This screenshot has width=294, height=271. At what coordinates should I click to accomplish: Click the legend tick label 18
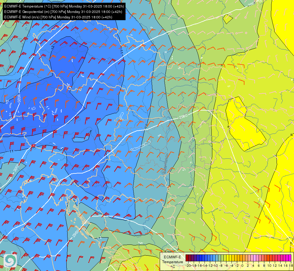point(291,266)
